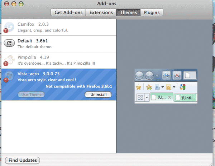Click the warning badge on PimpZilla
Image resolution: width=215 pixels, height=166 pixels.
[6, 64]
